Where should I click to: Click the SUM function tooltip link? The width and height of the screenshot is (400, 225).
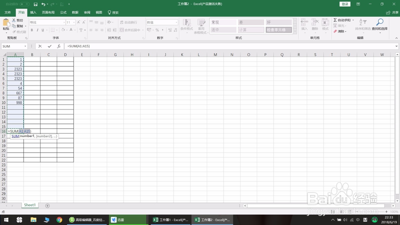point(15,136)
